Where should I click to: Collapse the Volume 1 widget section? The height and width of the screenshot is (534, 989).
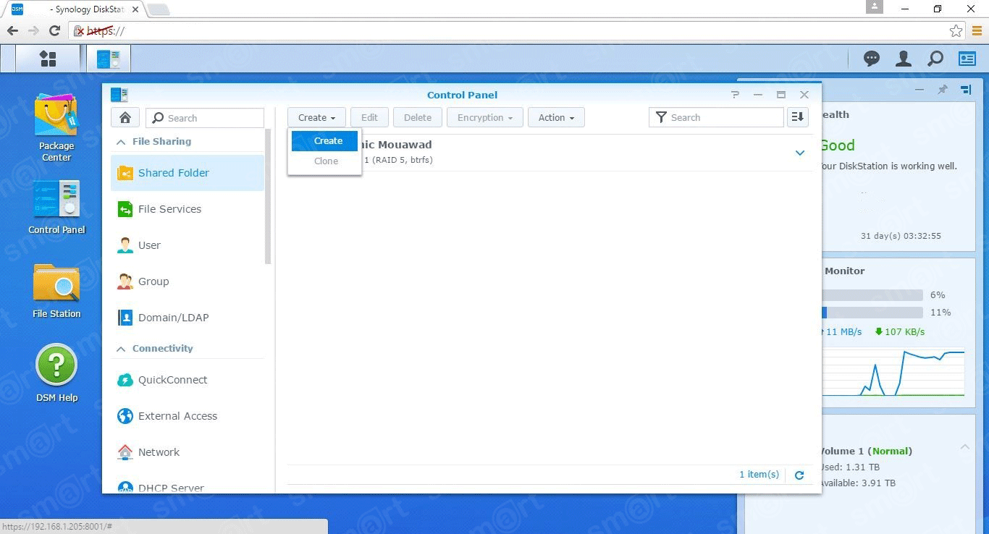pos(964,447)
